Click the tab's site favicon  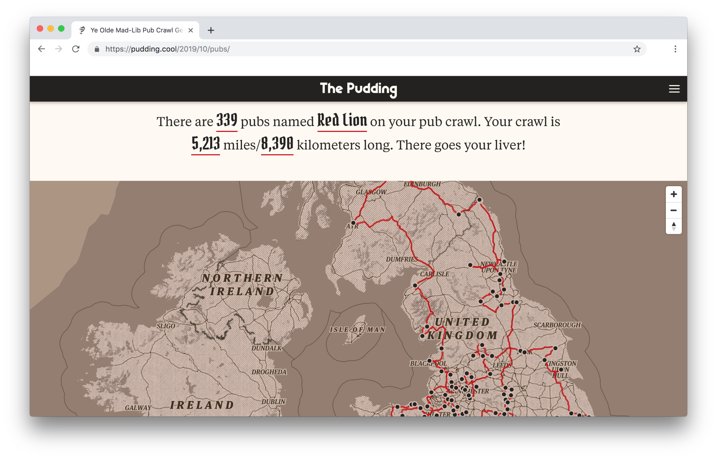pyautogui.click(x=82, y=30)
